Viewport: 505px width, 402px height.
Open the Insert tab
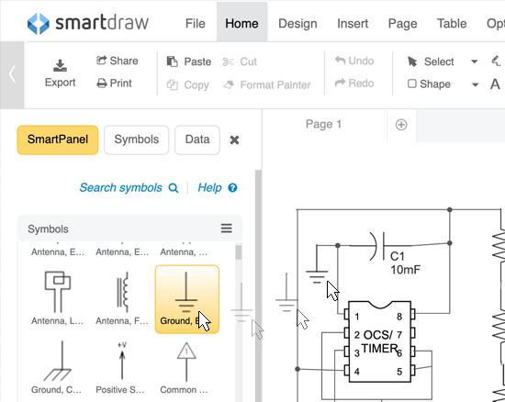353,24
